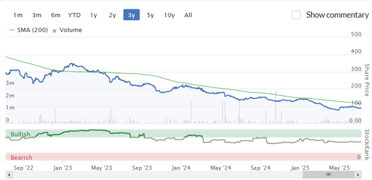Click the 2m volume axis label

tap(10, 95)
